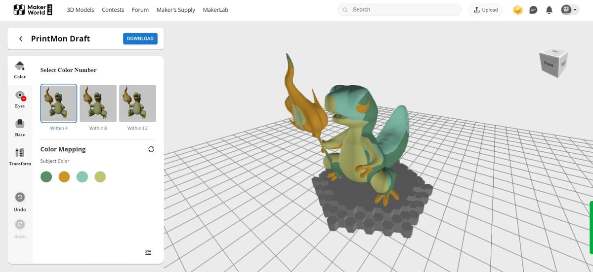Image resolution: width=593 pixels, height=272 pixels.
Task: Go back using the arrow beside PrintMon Draft
Action: tap(20, 38)
